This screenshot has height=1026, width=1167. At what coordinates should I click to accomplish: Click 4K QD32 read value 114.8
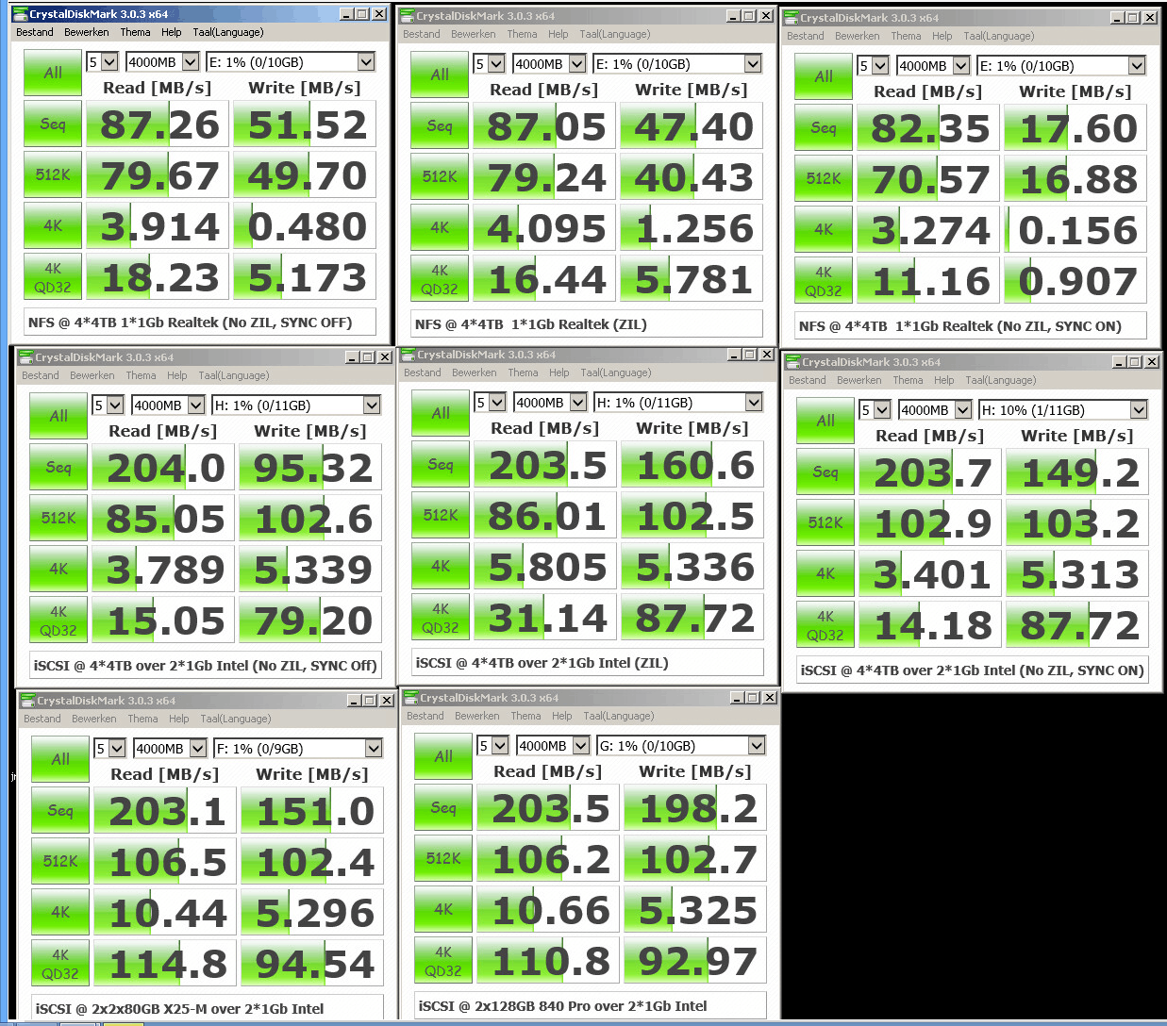tap(165, 964)
